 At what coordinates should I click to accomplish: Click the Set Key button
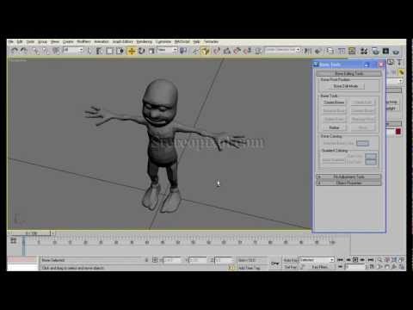[x=290, y=267]
